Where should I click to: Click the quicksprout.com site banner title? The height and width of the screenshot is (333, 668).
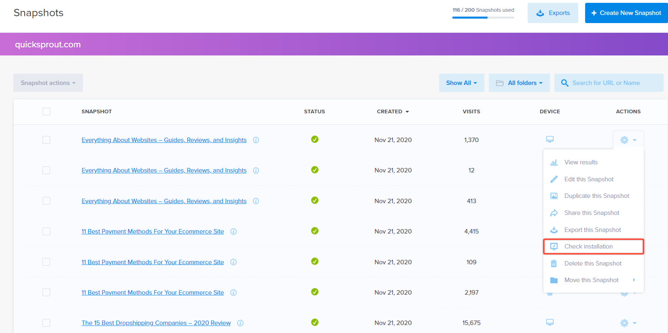48,45
